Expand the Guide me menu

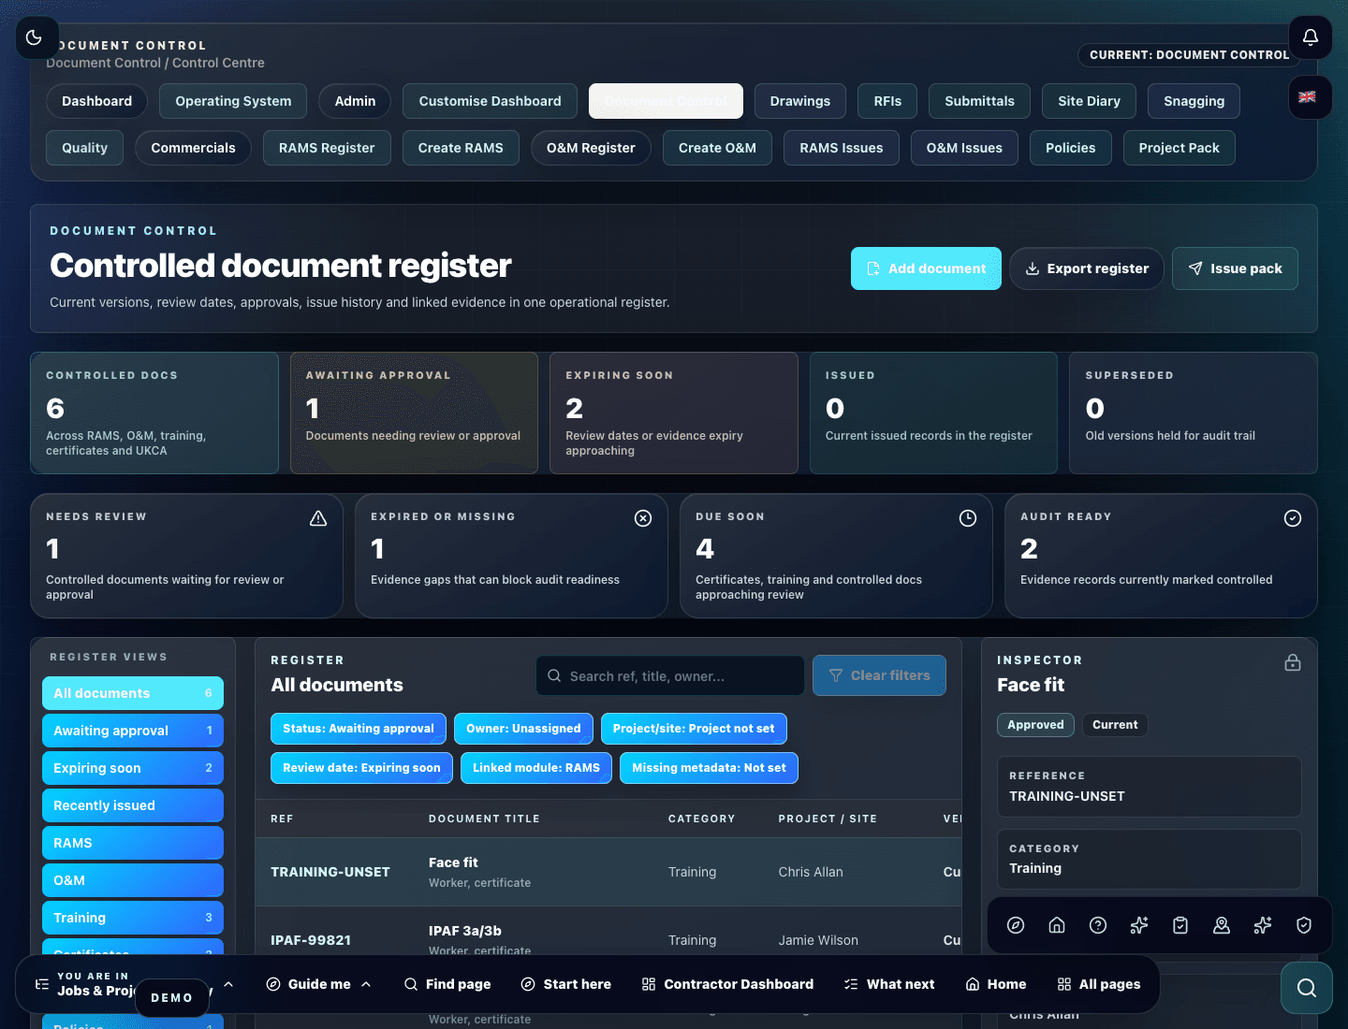pos(319,984)
